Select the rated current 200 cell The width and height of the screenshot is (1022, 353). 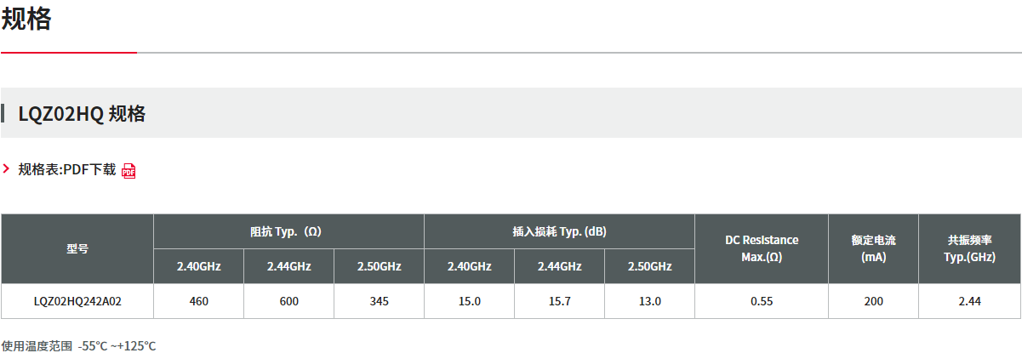[x=873, y=301]
